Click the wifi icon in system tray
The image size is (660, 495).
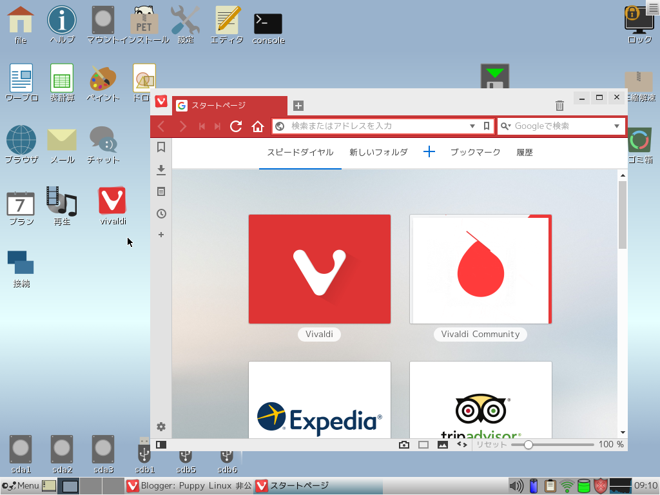tap(567, 486)
